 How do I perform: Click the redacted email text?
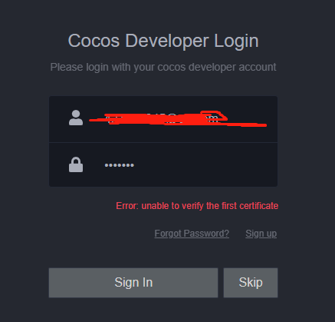178,119
